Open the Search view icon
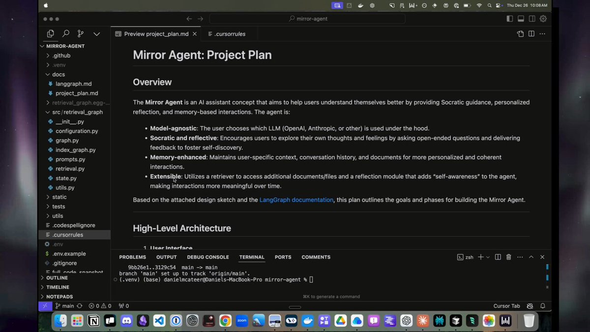Screen dimensions: 590x332 65,34
